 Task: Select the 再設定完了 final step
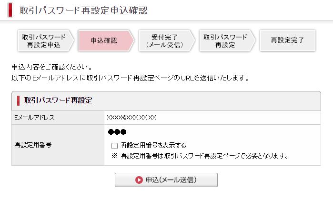coord(287,40)
